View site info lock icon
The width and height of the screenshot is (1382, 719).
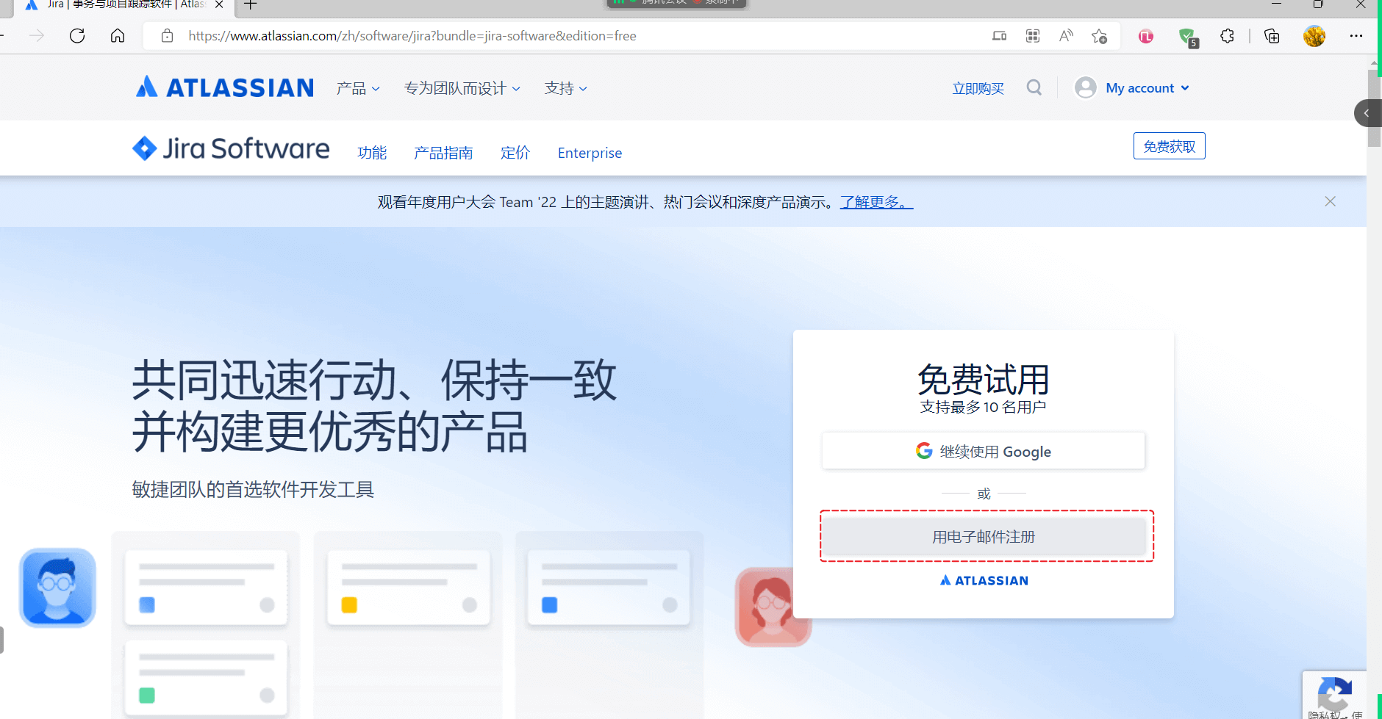point(168,36)
